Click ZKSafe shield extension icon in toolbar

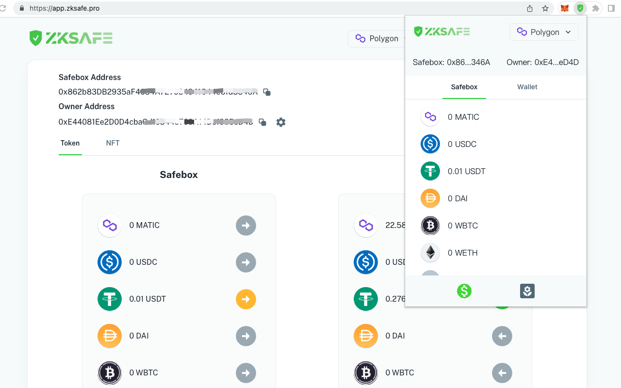580,8
